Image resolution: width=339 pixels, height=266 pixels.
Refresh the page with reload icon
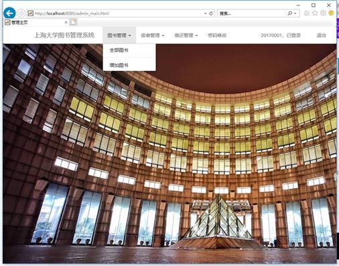211,13
